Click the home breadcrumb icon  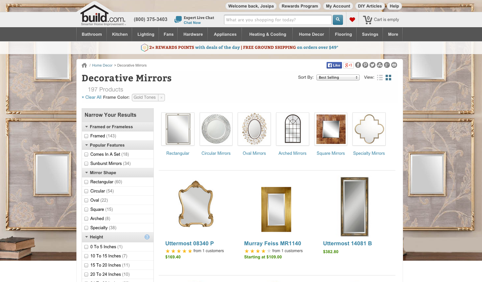point(84,65)
